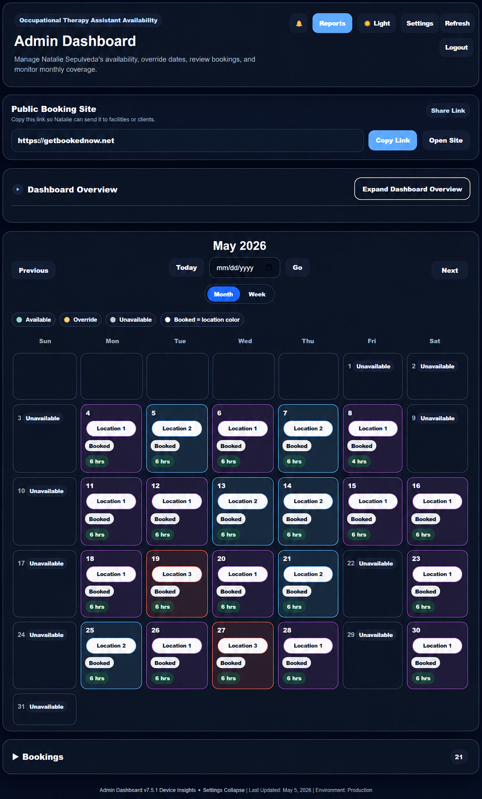Click the mm/dd/yyyy date input
This screenshot has height=799, width=482.
click(244, 267)
